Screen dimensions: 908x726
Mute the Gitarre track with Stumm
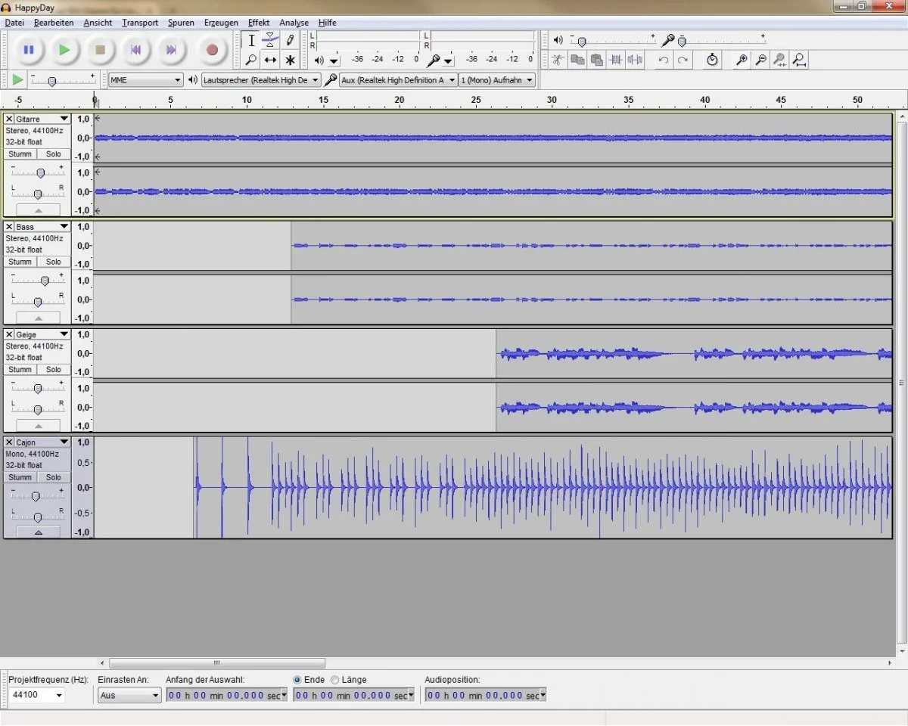pyautogui.click(x=20, y=154)
